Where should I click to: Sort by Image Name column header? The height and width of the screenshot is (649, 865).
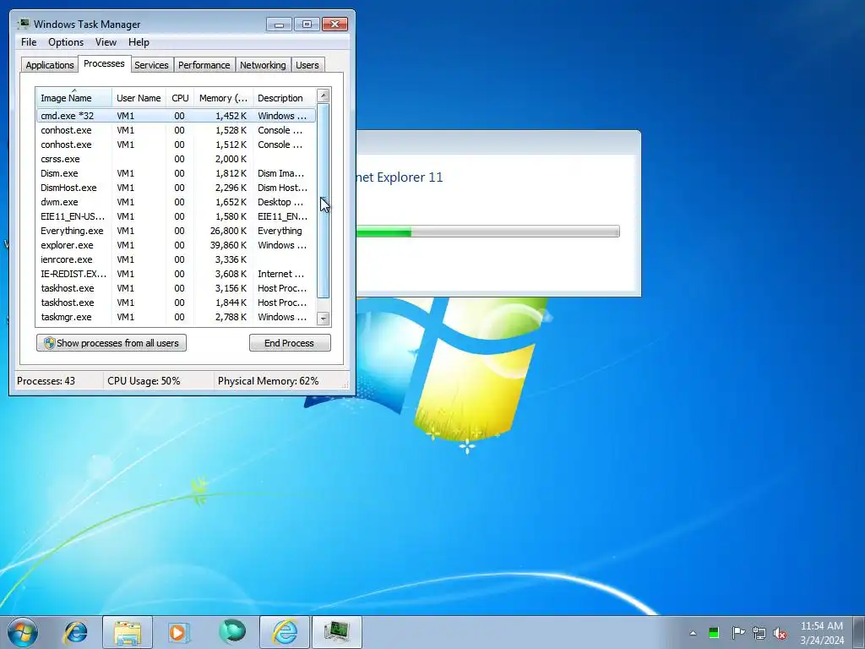(x=74, y=98)
